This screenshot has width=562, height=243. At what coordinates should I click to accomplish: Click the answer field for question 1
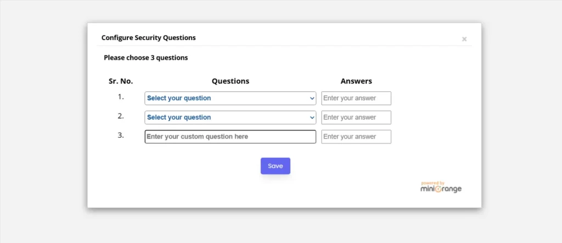pyautogui.click(x=356, y=99)
